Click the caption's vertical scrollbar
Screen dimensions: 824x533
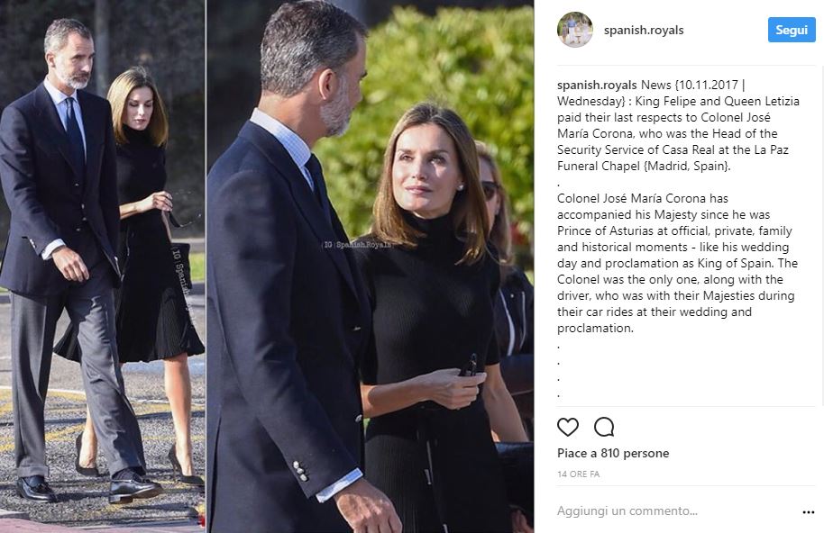point(820,236)
